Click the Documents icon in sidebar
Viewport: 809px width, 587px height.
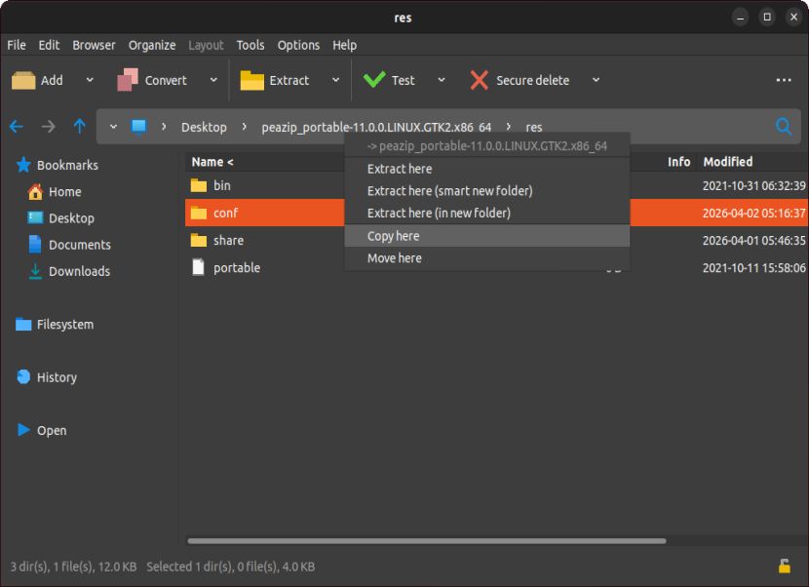tap(35, 244)
